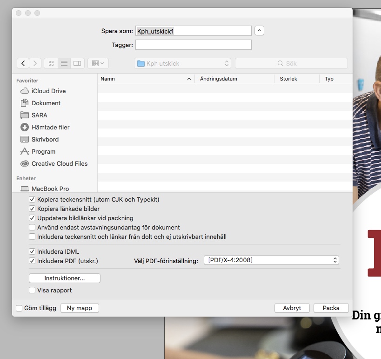Open the item grouping menu
Viewport: 381px width, 359px height.
(x=98, y=63)
